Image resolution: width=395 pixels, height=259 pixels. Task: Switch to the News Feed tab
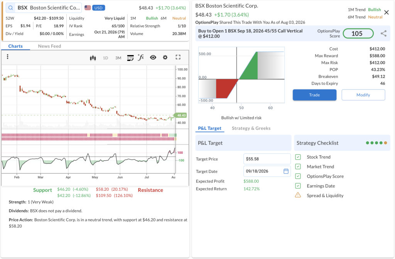[49, 46]
